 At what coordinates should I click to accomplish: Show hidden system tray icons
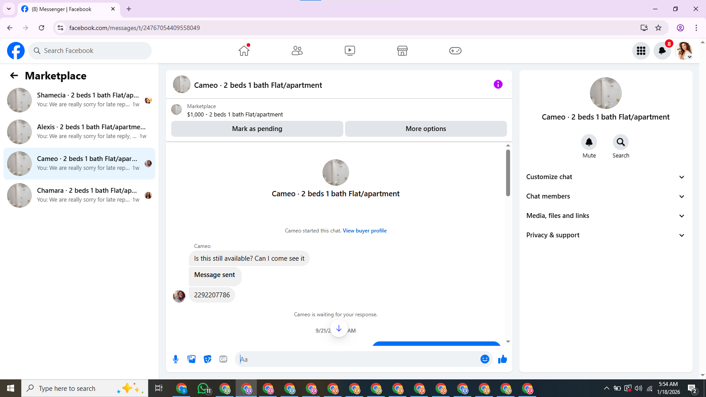pos(607,388)
